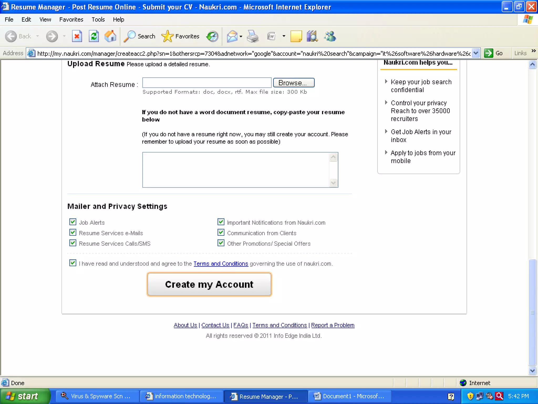Open the History toolbar icon

(x=212, y=36)
